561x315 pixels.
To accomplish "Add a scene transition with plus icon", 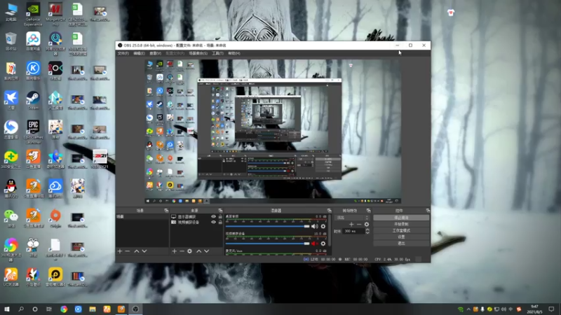I will click(x=351, y=224).
